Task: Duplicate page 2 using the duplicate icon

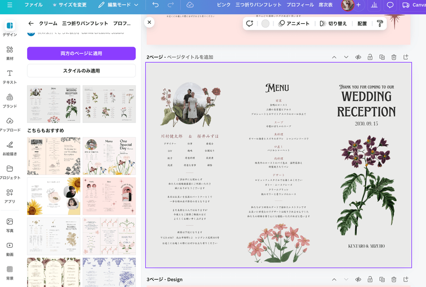Action: pyautogui.click(x=382, y=57)
